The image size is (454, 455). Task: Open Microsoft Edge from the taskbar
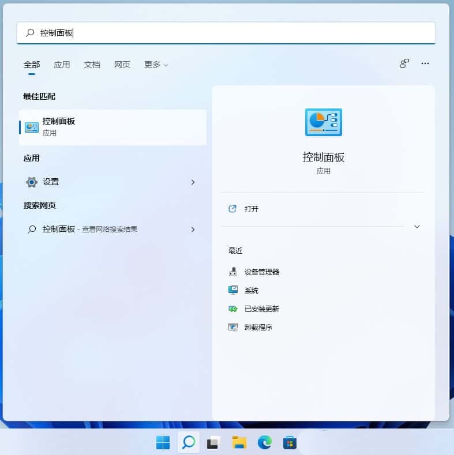pyautogui.click(x=264, y=442)
